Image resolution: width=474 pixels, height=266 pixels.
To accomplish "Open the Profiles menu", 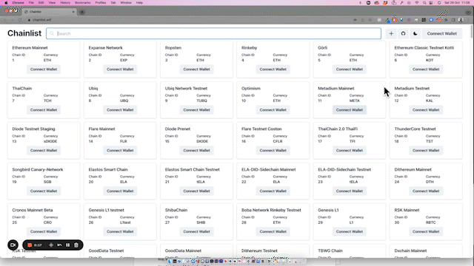I will [x=101, y=3].
